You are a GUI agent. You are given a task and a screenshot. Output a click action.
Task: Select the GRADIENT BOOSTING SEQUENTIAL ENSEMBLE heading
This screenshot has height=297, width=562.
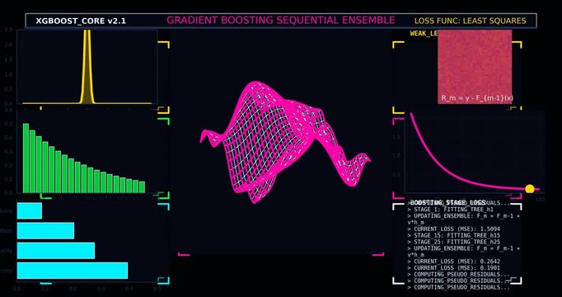click(x=281, y=21)
